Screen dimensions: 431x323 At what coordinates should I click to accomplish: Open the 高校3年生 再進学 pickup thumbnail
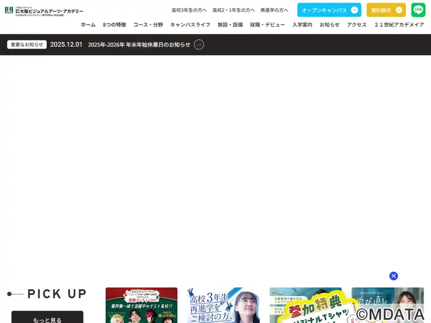point(223,305)
